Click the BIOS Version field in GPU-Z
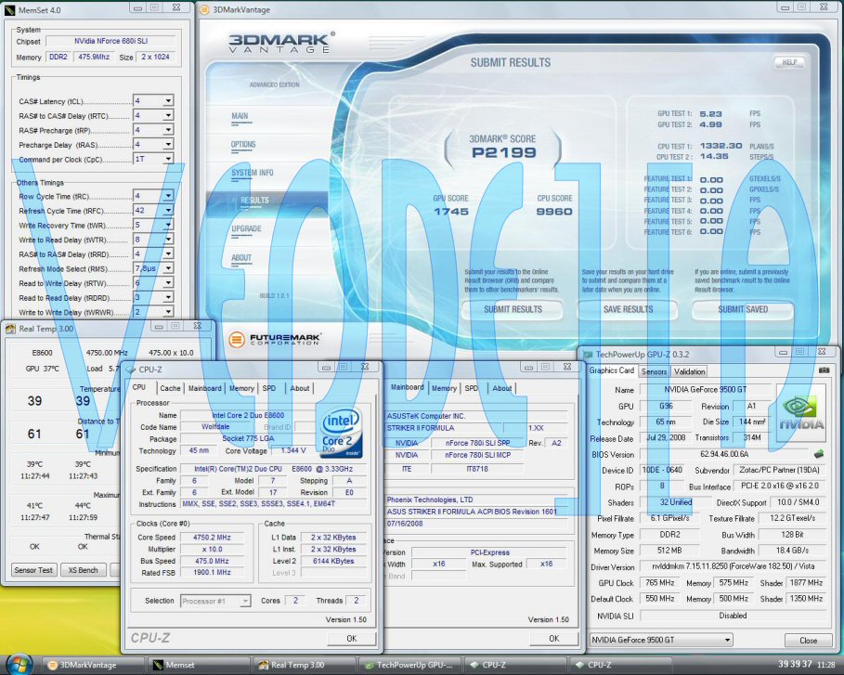This screenshot has height=675, width=844. 724,454
